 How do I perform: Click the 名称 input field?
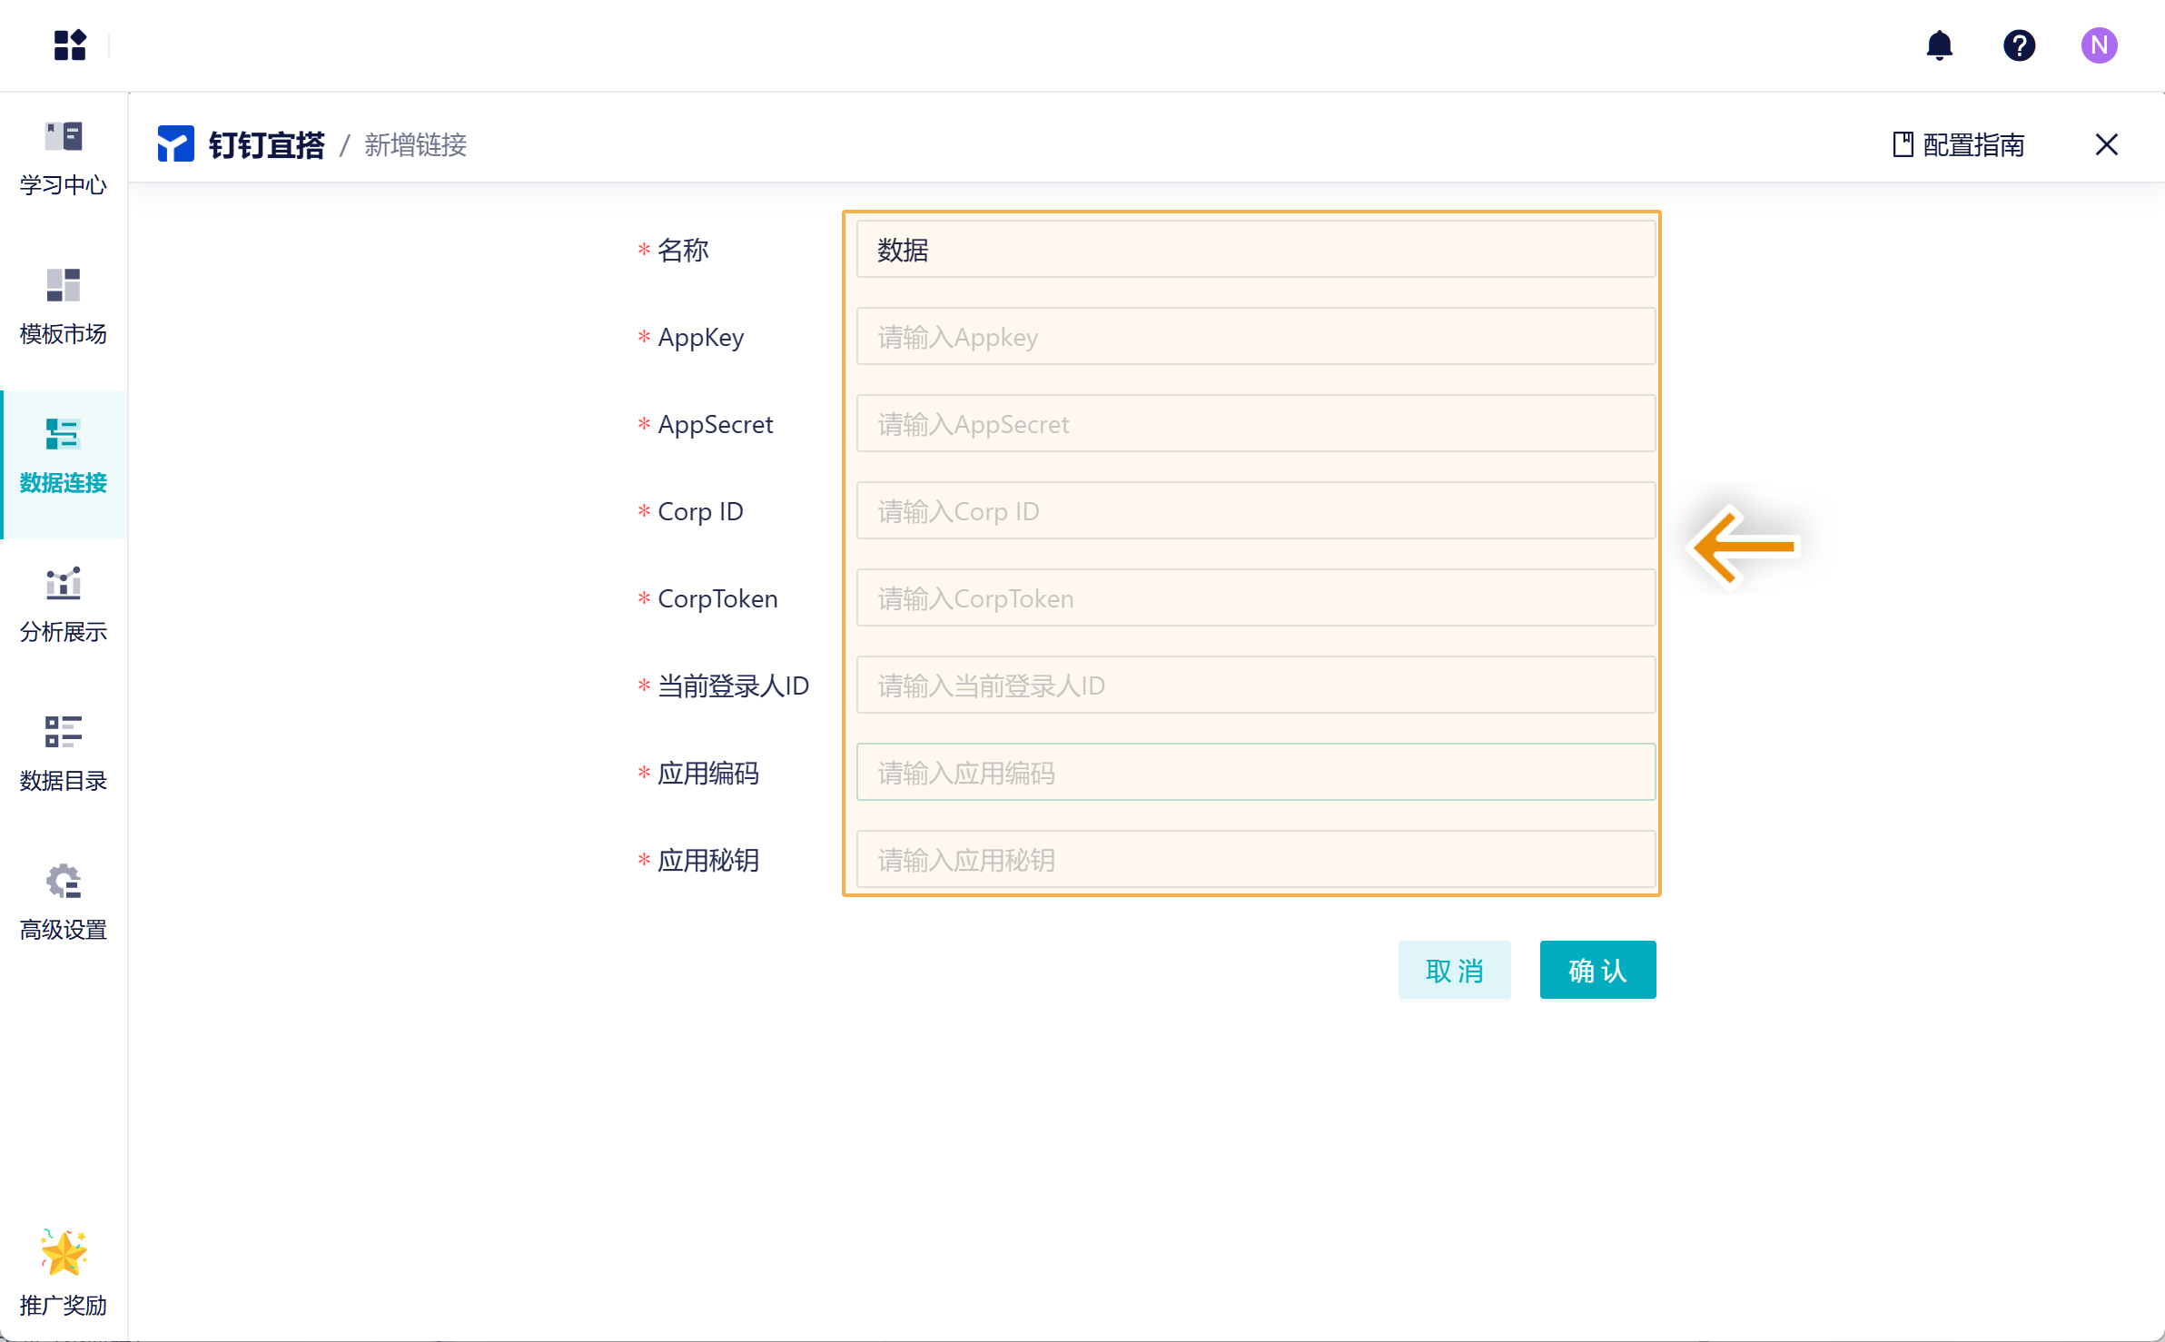[1255, 250]
